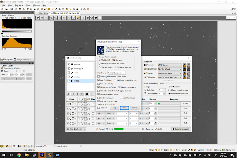Uncheck Auto Stretch in Image Histogram

click(3, 18)
